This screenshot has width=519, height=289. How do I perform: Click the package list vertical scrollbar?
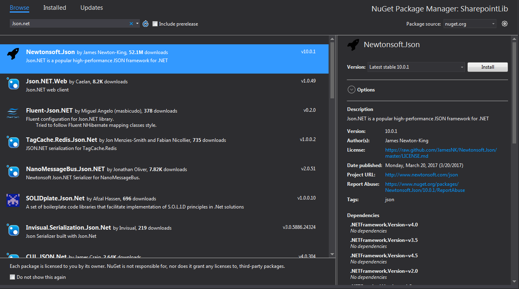click(x=332, y=71)
